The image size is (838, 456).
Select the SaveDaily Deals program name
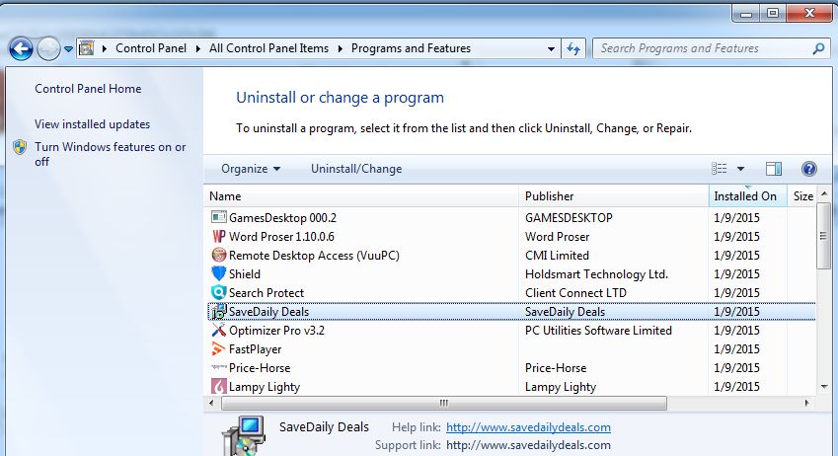tap(268, 312)
